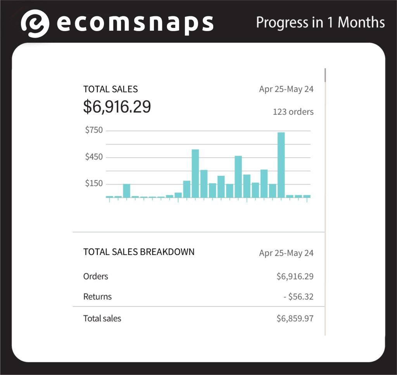Select the Apr 25-May 24 date range above chart
Screen dimensions: 397x375
286,89
